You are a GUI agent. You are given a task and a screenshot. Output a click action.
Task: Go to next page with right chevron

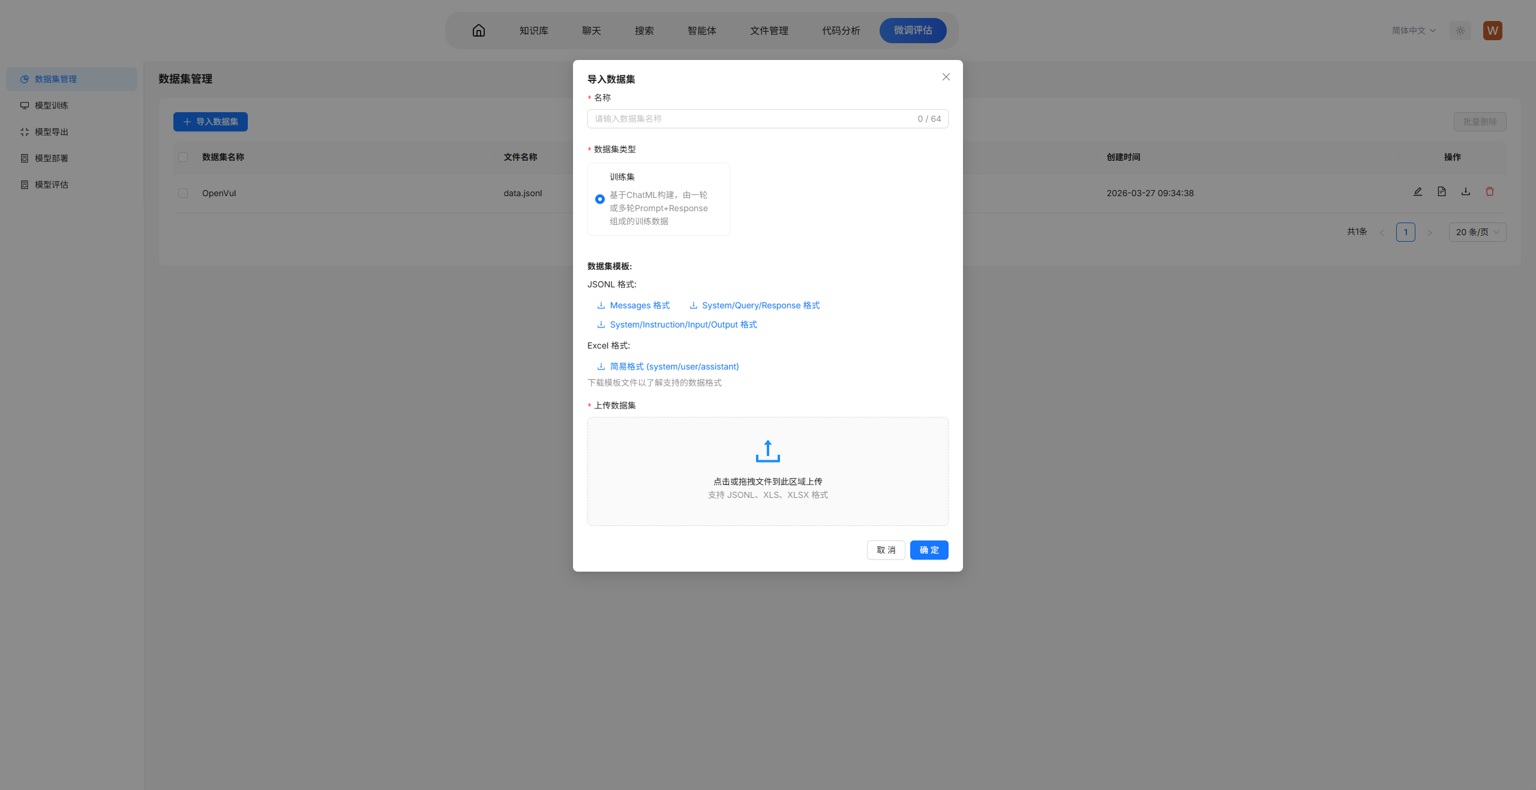[1430, 232]
